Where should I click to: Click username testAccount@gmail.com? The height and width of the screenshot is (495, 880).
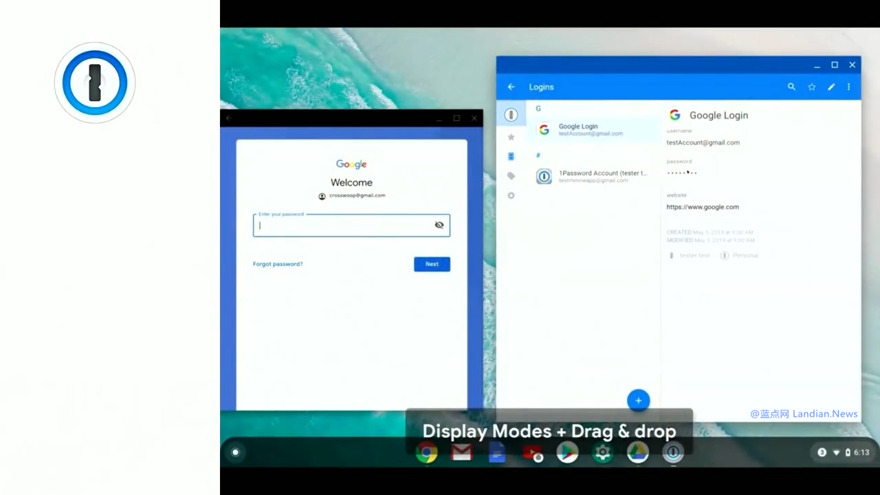pyautogui.click(x=703, y=142)
